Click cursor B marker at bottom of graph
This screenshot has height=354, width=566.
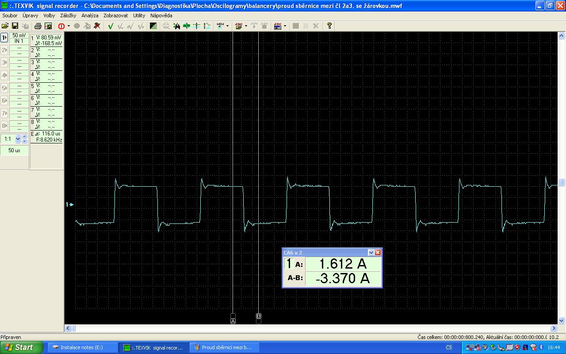259,316
